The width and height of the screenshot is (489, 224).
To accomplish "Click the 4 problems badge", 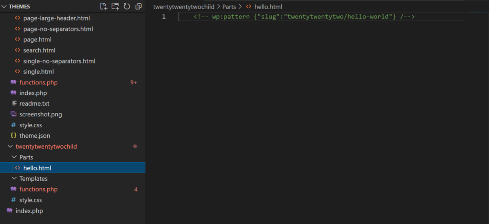I will tap(136, 189).
